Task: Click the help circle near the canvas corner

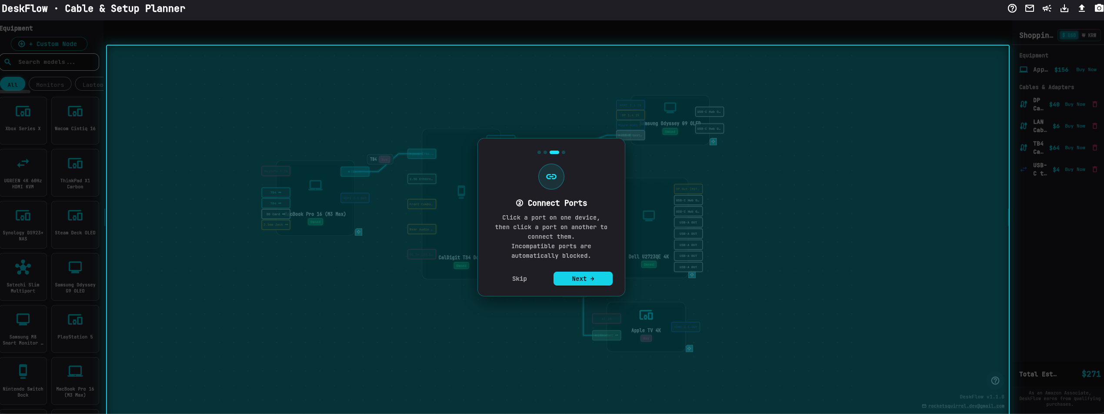Action: tap(996, 381)
